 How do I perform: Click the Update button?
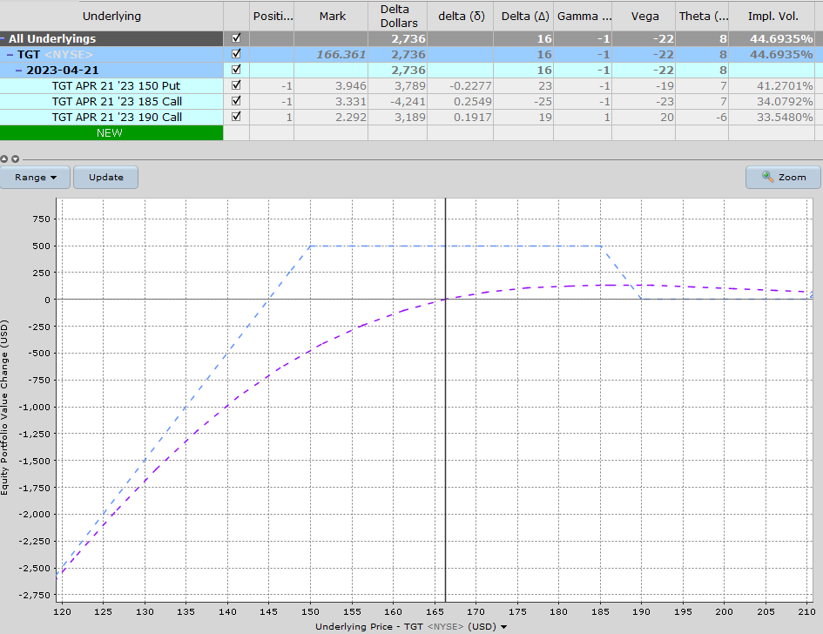(106, 177)
